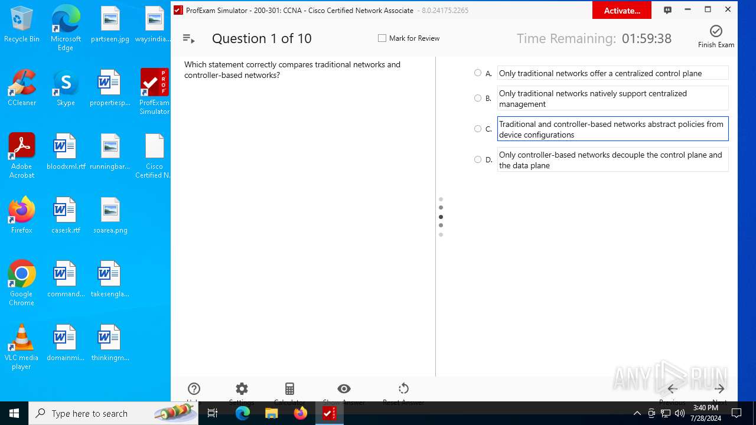This screenshot has height=425, width=756.
Task: Select radio button for answer A
Action: point(478,73)
